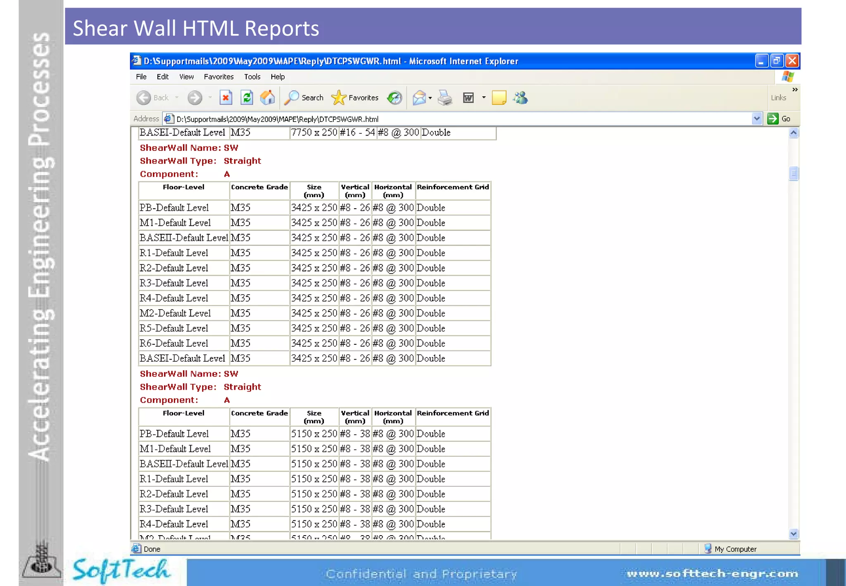Open the Favorites star button
846x586 pixels.
click(x=355, y=98)
